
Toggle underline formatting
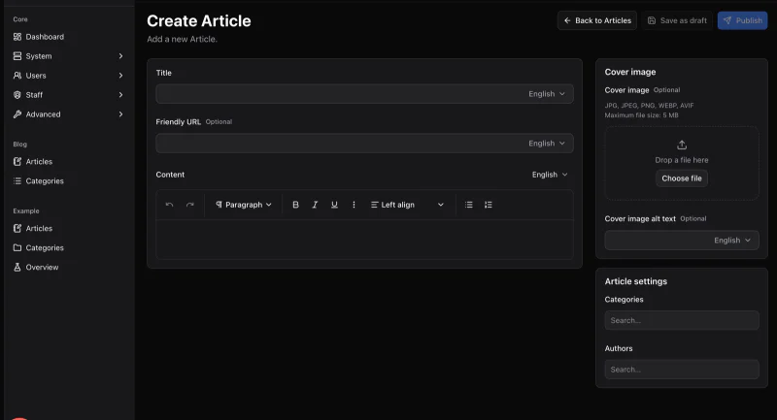point(334,205)
